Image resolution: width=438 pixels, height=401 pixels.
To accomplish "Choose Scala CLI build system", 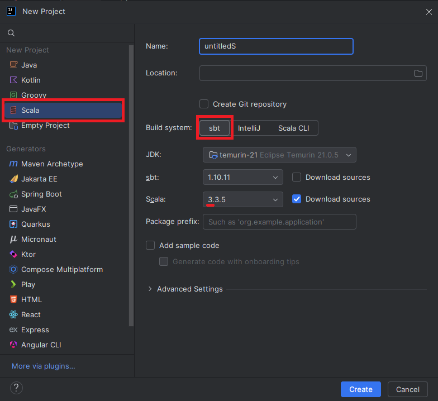I will (293, 128).
